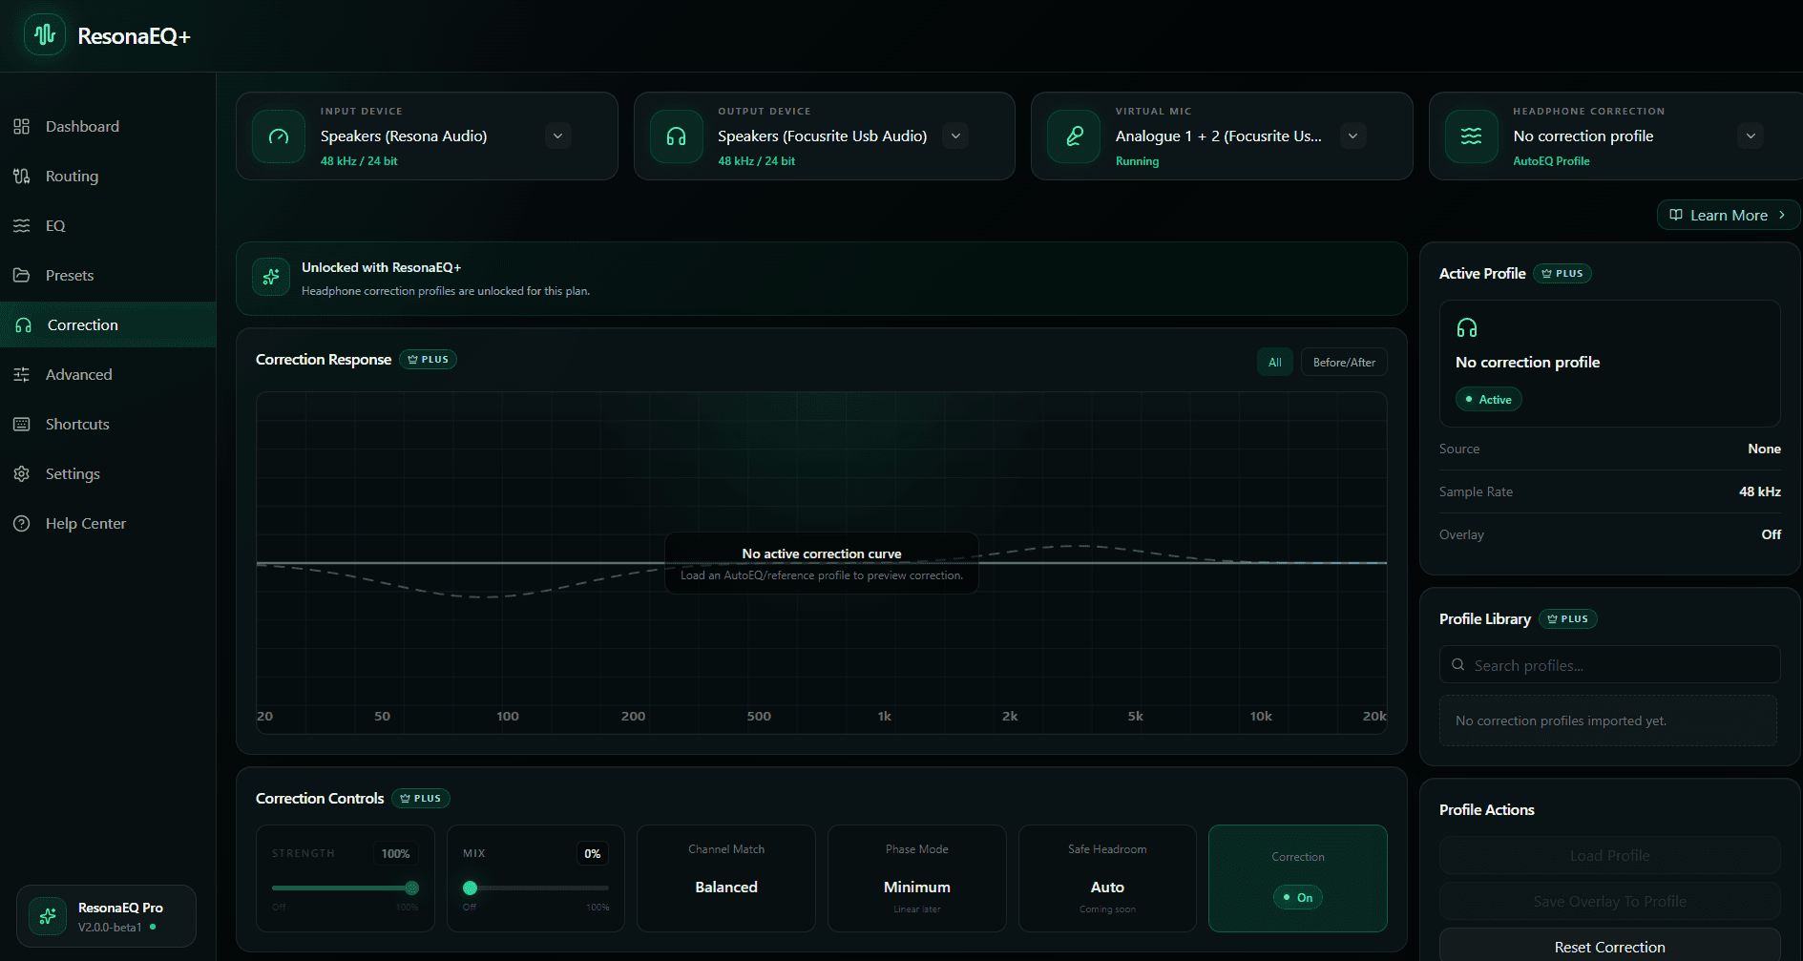This screenshot has height=961, width=1803.
Task: Click the Load Profile button
Action: coord(1610,855)
